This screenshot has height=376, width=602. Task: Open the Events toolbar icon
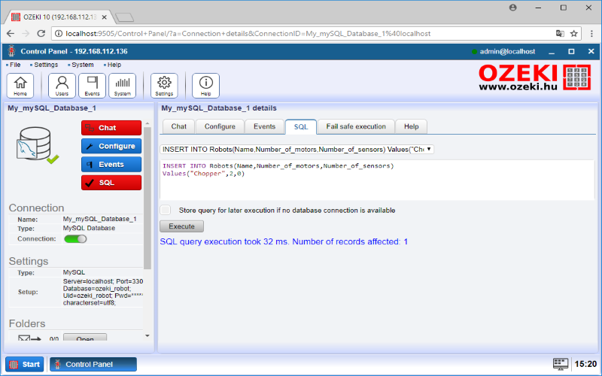point(92,86)
